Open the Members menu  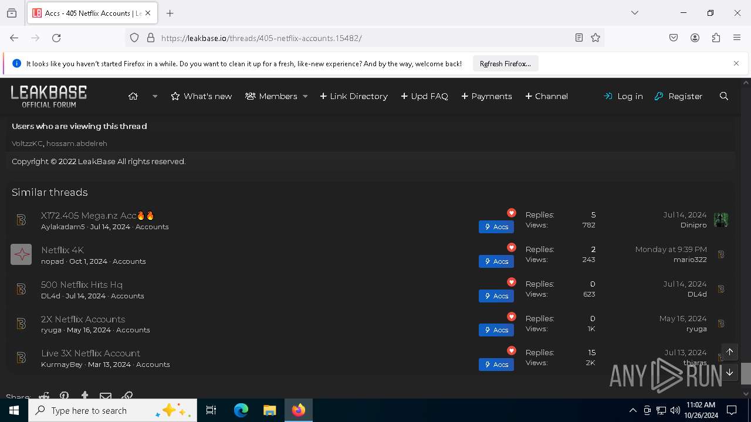point(271,96)
